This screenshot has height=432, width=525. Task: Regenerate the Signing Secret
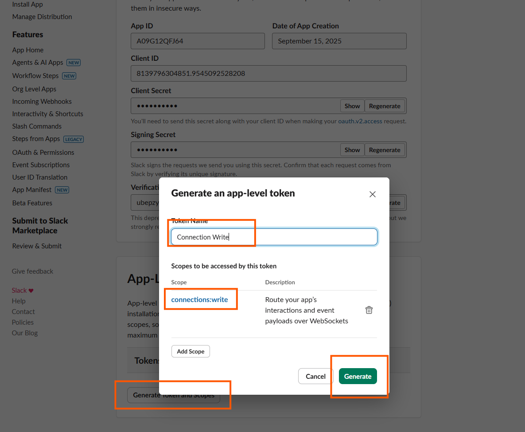(384, 150)
